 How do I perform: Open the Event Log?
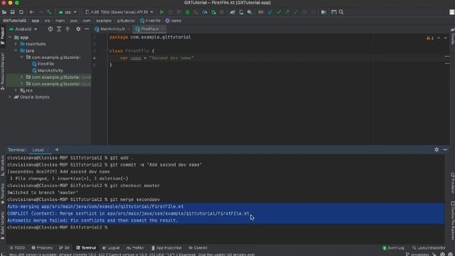point(393,248)
